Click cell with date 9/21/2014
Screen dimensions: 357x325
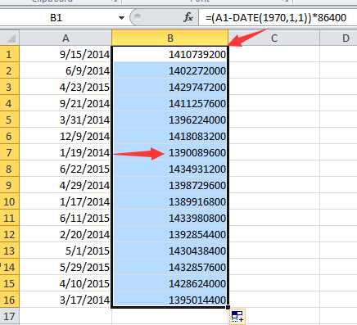tap(66, 103)
